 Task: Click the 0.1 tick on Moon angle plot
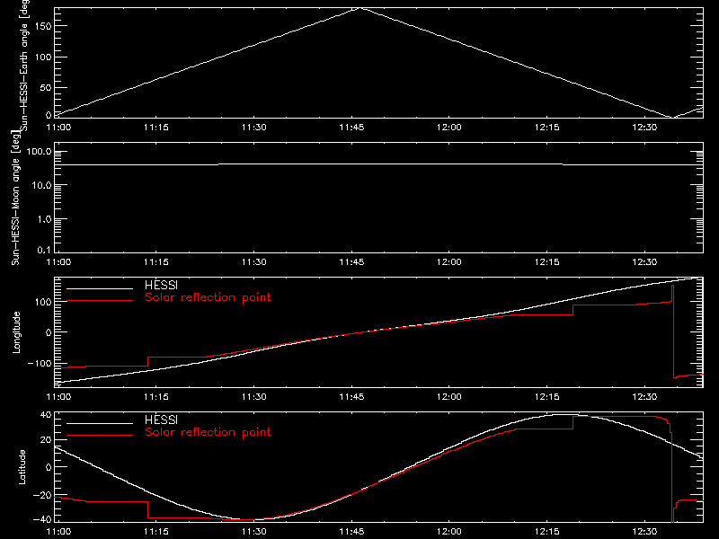pos(44,250)
